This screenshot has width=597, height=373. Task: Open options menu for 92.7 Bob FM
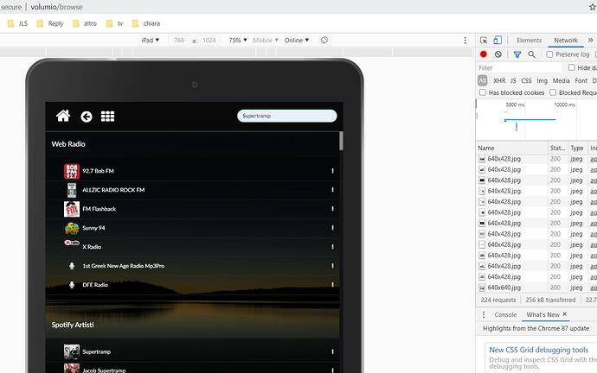click(x=333, y=171)
